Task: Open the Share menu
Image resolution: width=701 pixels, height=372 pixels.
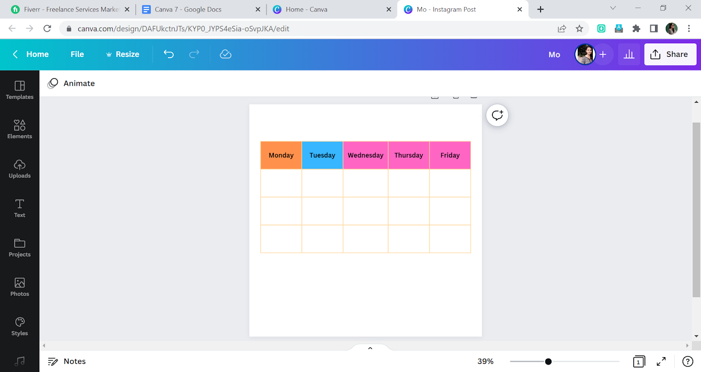Action: (x=670, y=54)
